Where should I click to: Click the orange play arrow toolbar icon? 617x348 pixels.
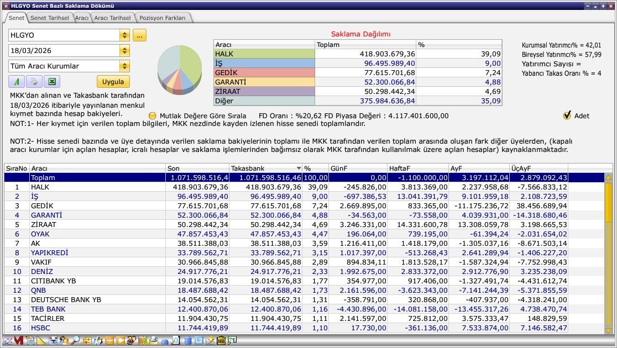(121, 341)
